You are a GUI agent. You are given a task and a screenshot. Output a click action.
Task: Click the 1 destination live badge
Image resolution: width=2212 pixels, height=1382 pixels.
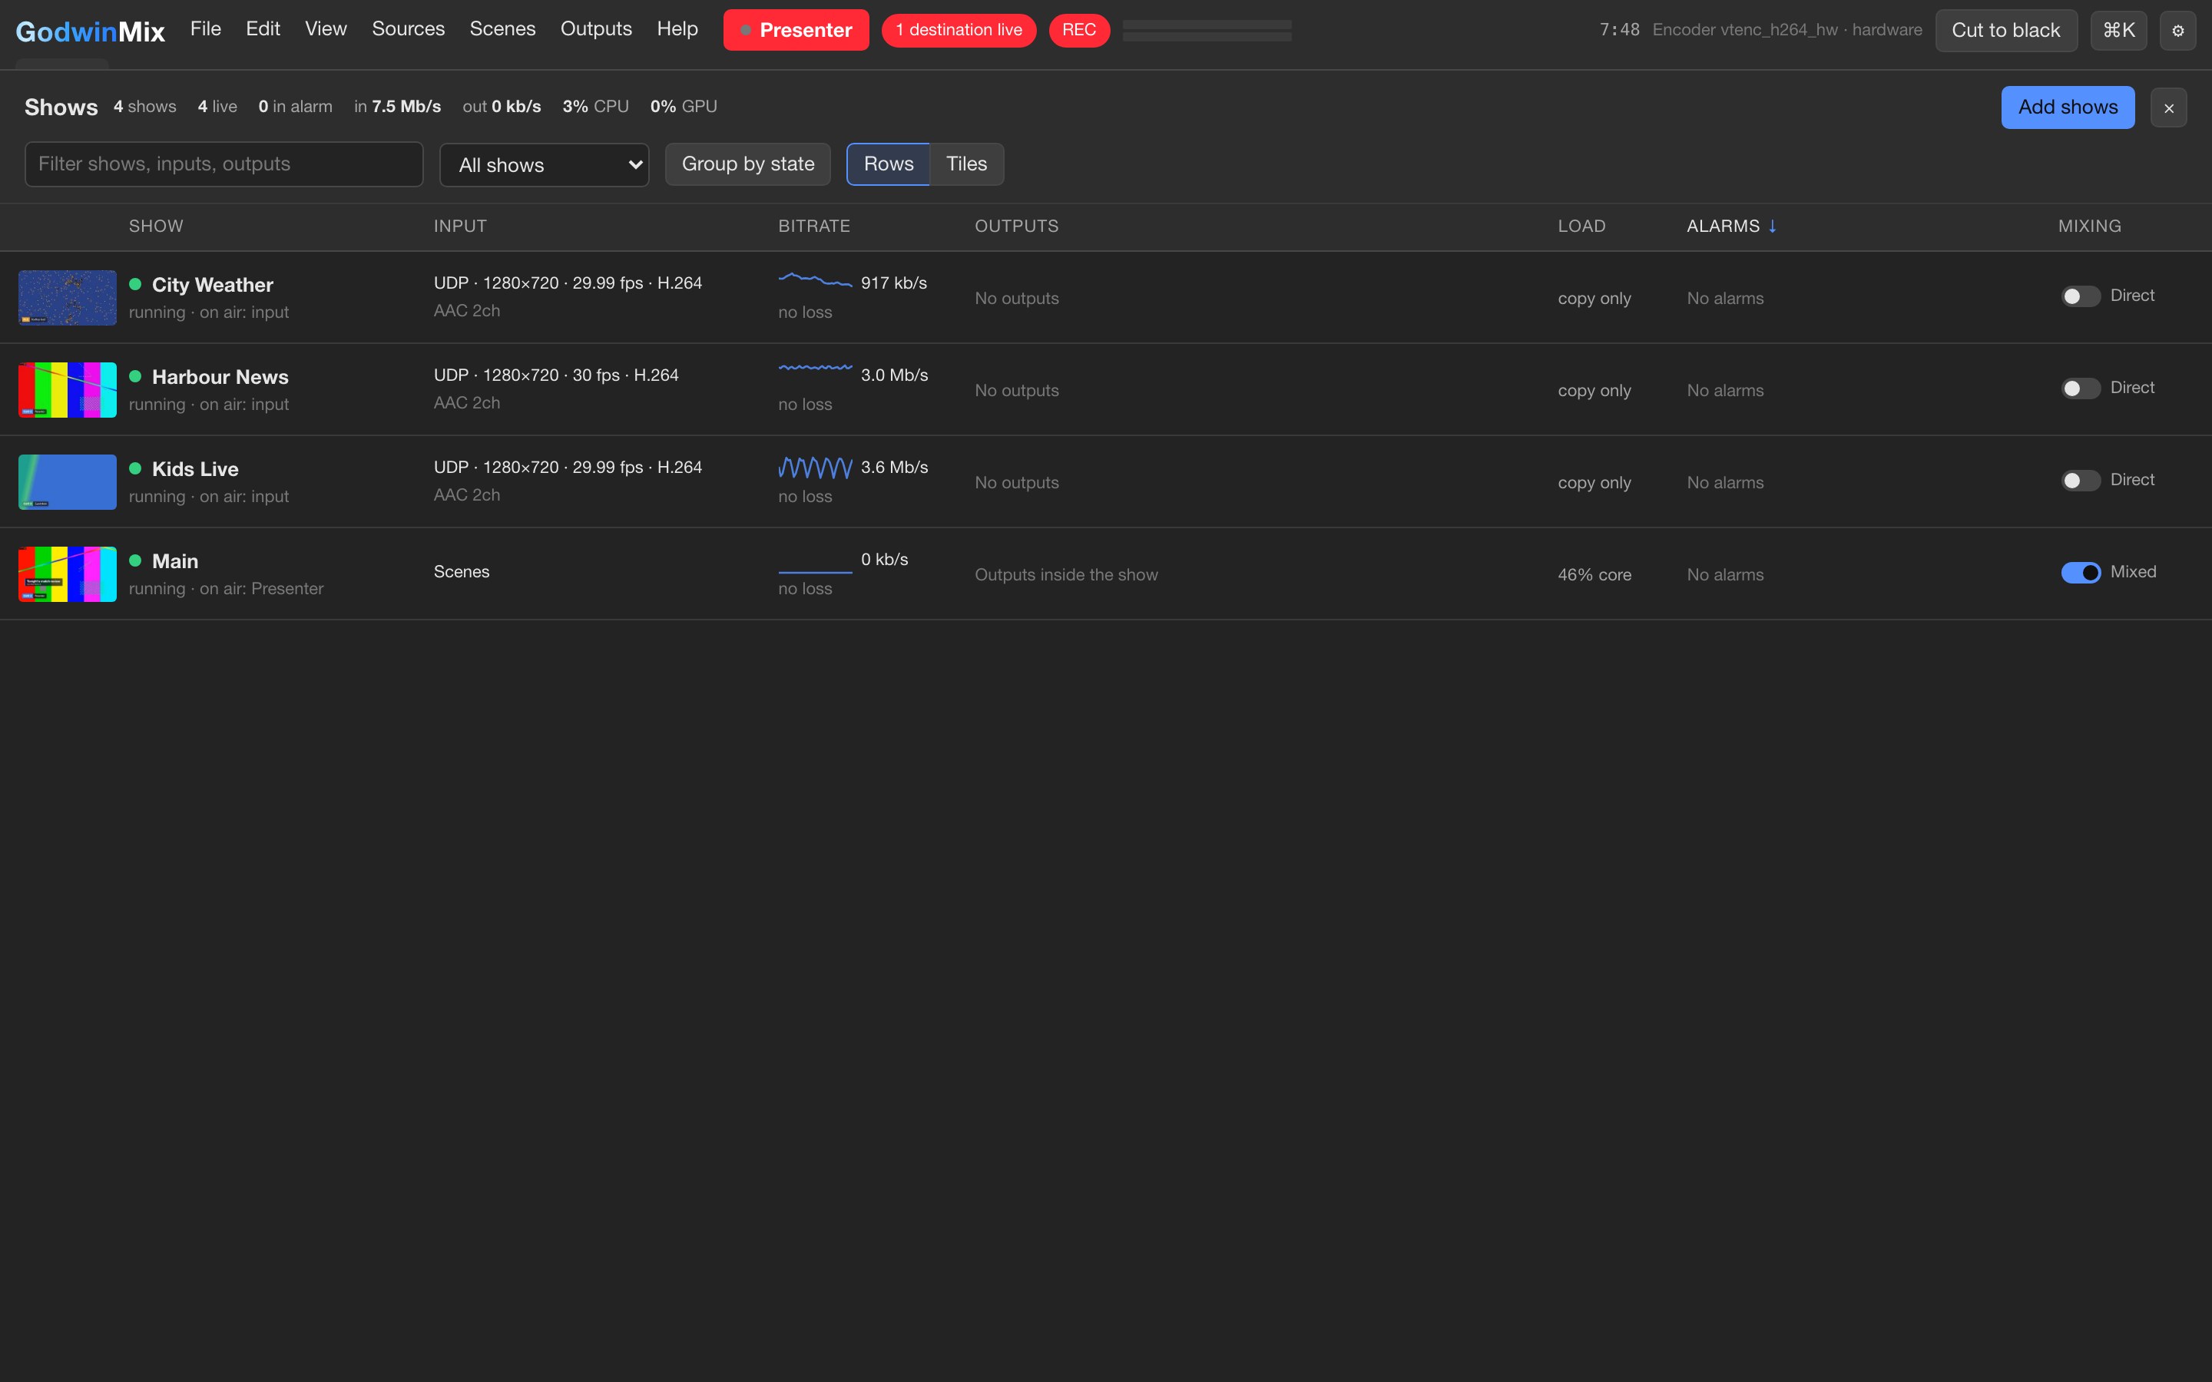click(x=959, y=30)
